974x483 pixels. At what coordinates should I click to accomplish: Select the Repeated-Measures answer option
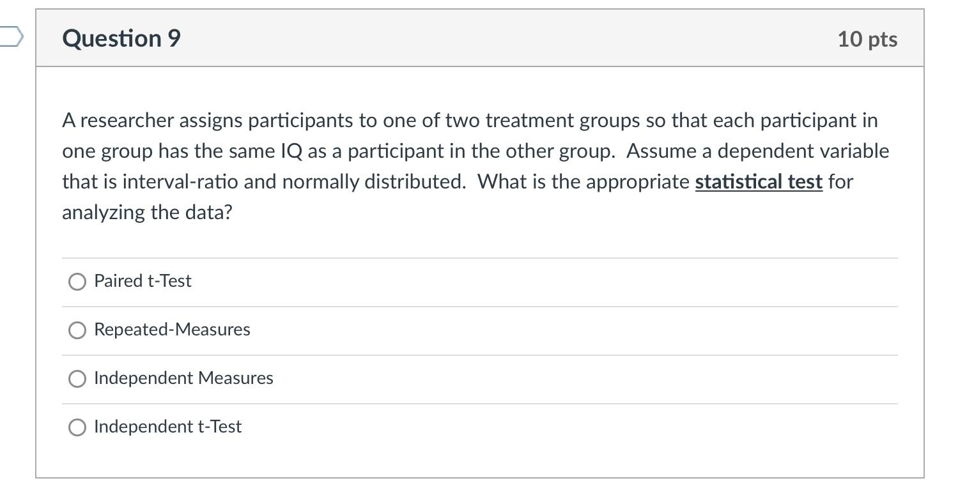(77, 330)
